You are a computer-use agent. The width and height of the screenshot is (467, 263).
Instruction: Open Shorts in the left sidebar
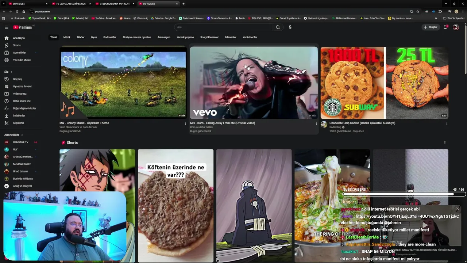click(x=17, y=45)
